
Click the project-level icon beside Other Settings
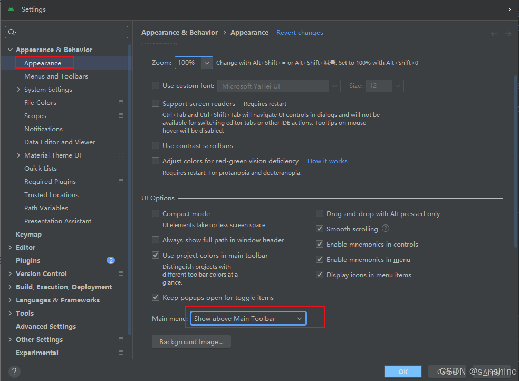(x=121, y=340)
